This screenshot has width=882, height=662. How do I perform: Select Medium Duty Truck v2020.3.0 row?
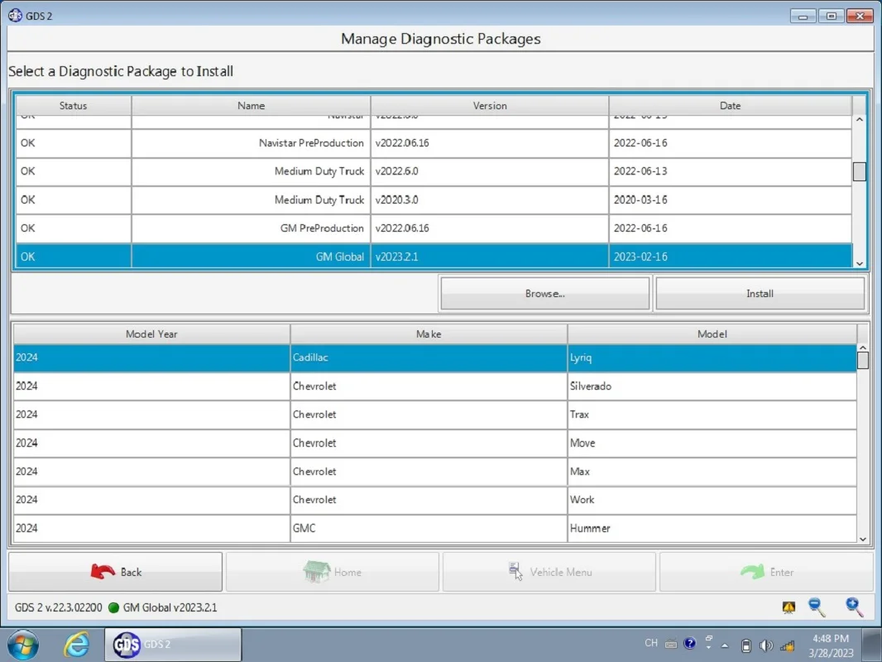click(x=434, y=199)
